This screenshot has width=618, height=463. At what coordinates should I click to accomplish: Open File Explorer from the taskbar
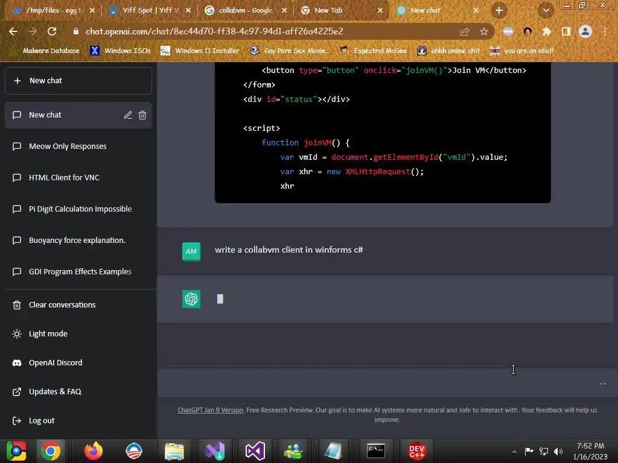(x=174, y=451)
